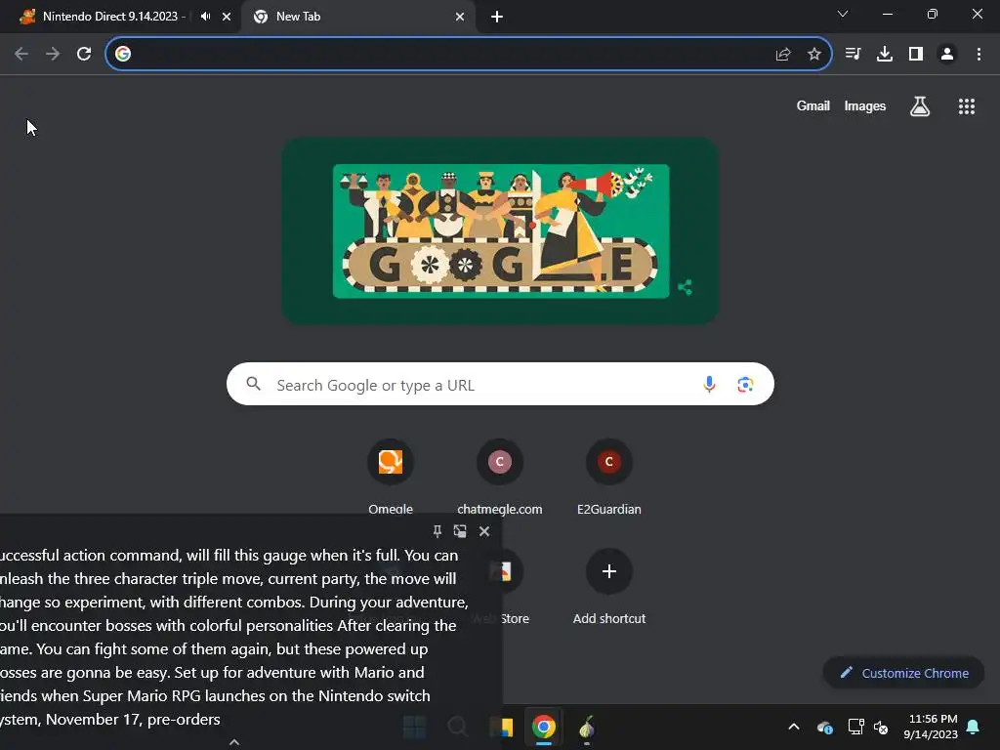The width and height of the screenshot is (1000, 750).
Task: Select the New Tab tab
Action: (357, 17)
